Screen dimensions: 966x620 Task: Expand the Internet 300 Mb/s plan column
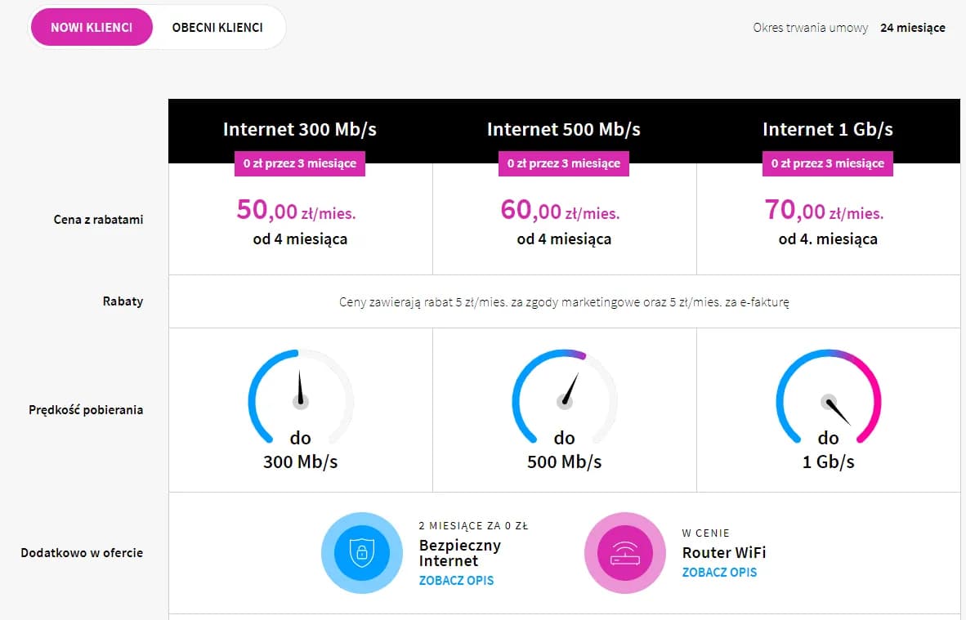point(299,129)
